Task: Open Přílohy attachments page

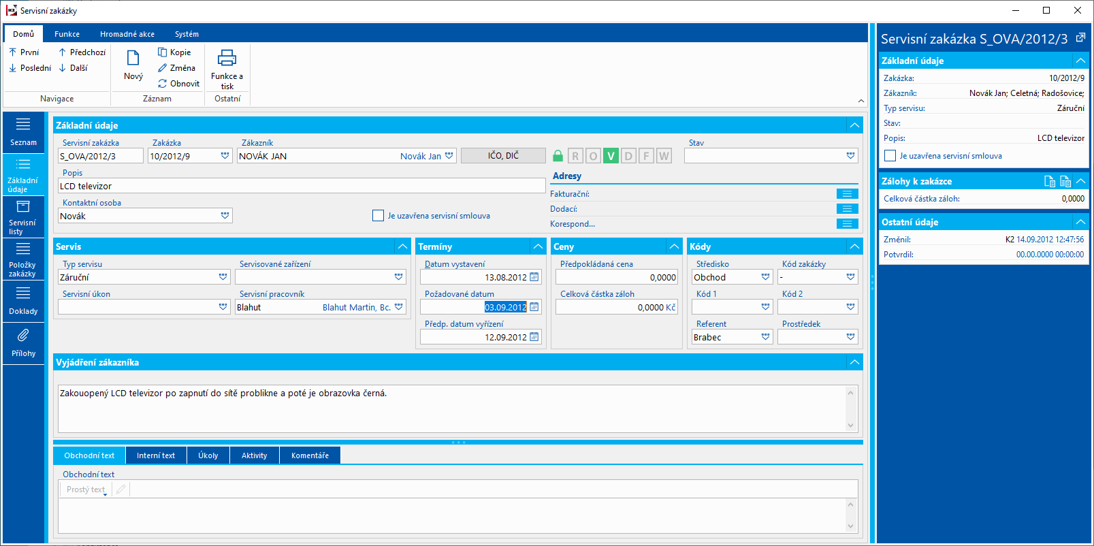Action: tap(23, 344)
